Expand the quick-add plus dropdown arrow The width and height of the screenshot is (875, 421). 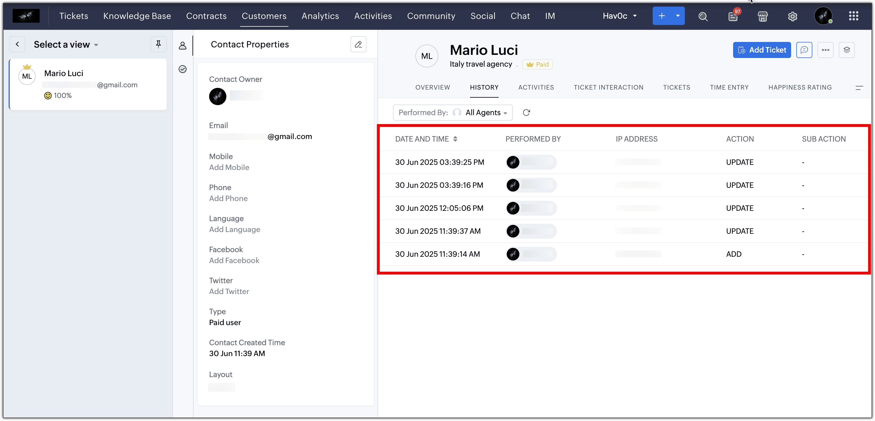(678, 16)
